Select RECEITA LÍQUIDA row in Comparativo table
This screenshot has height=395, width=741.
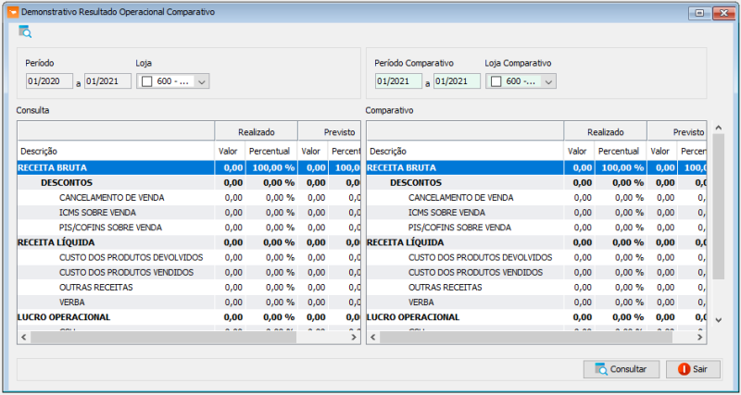[536, 242]
